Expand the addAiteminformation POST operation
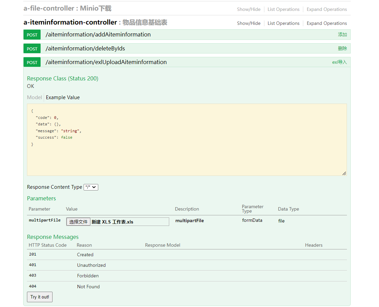This screenshot has height=307, width=379. click(98, 34)
